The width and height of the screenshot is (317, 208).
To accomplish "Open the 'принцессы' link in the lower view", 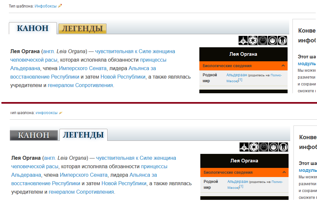I will point(154,167).
